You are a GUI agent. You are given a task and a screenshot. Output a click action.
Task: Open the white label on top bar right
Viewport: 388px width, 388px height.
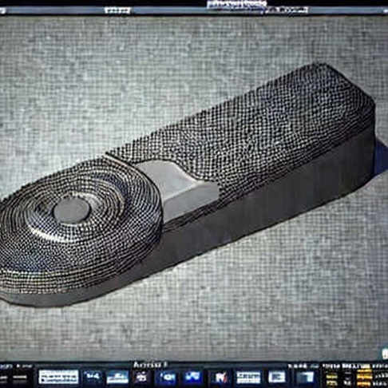click(x=285, y=10)
